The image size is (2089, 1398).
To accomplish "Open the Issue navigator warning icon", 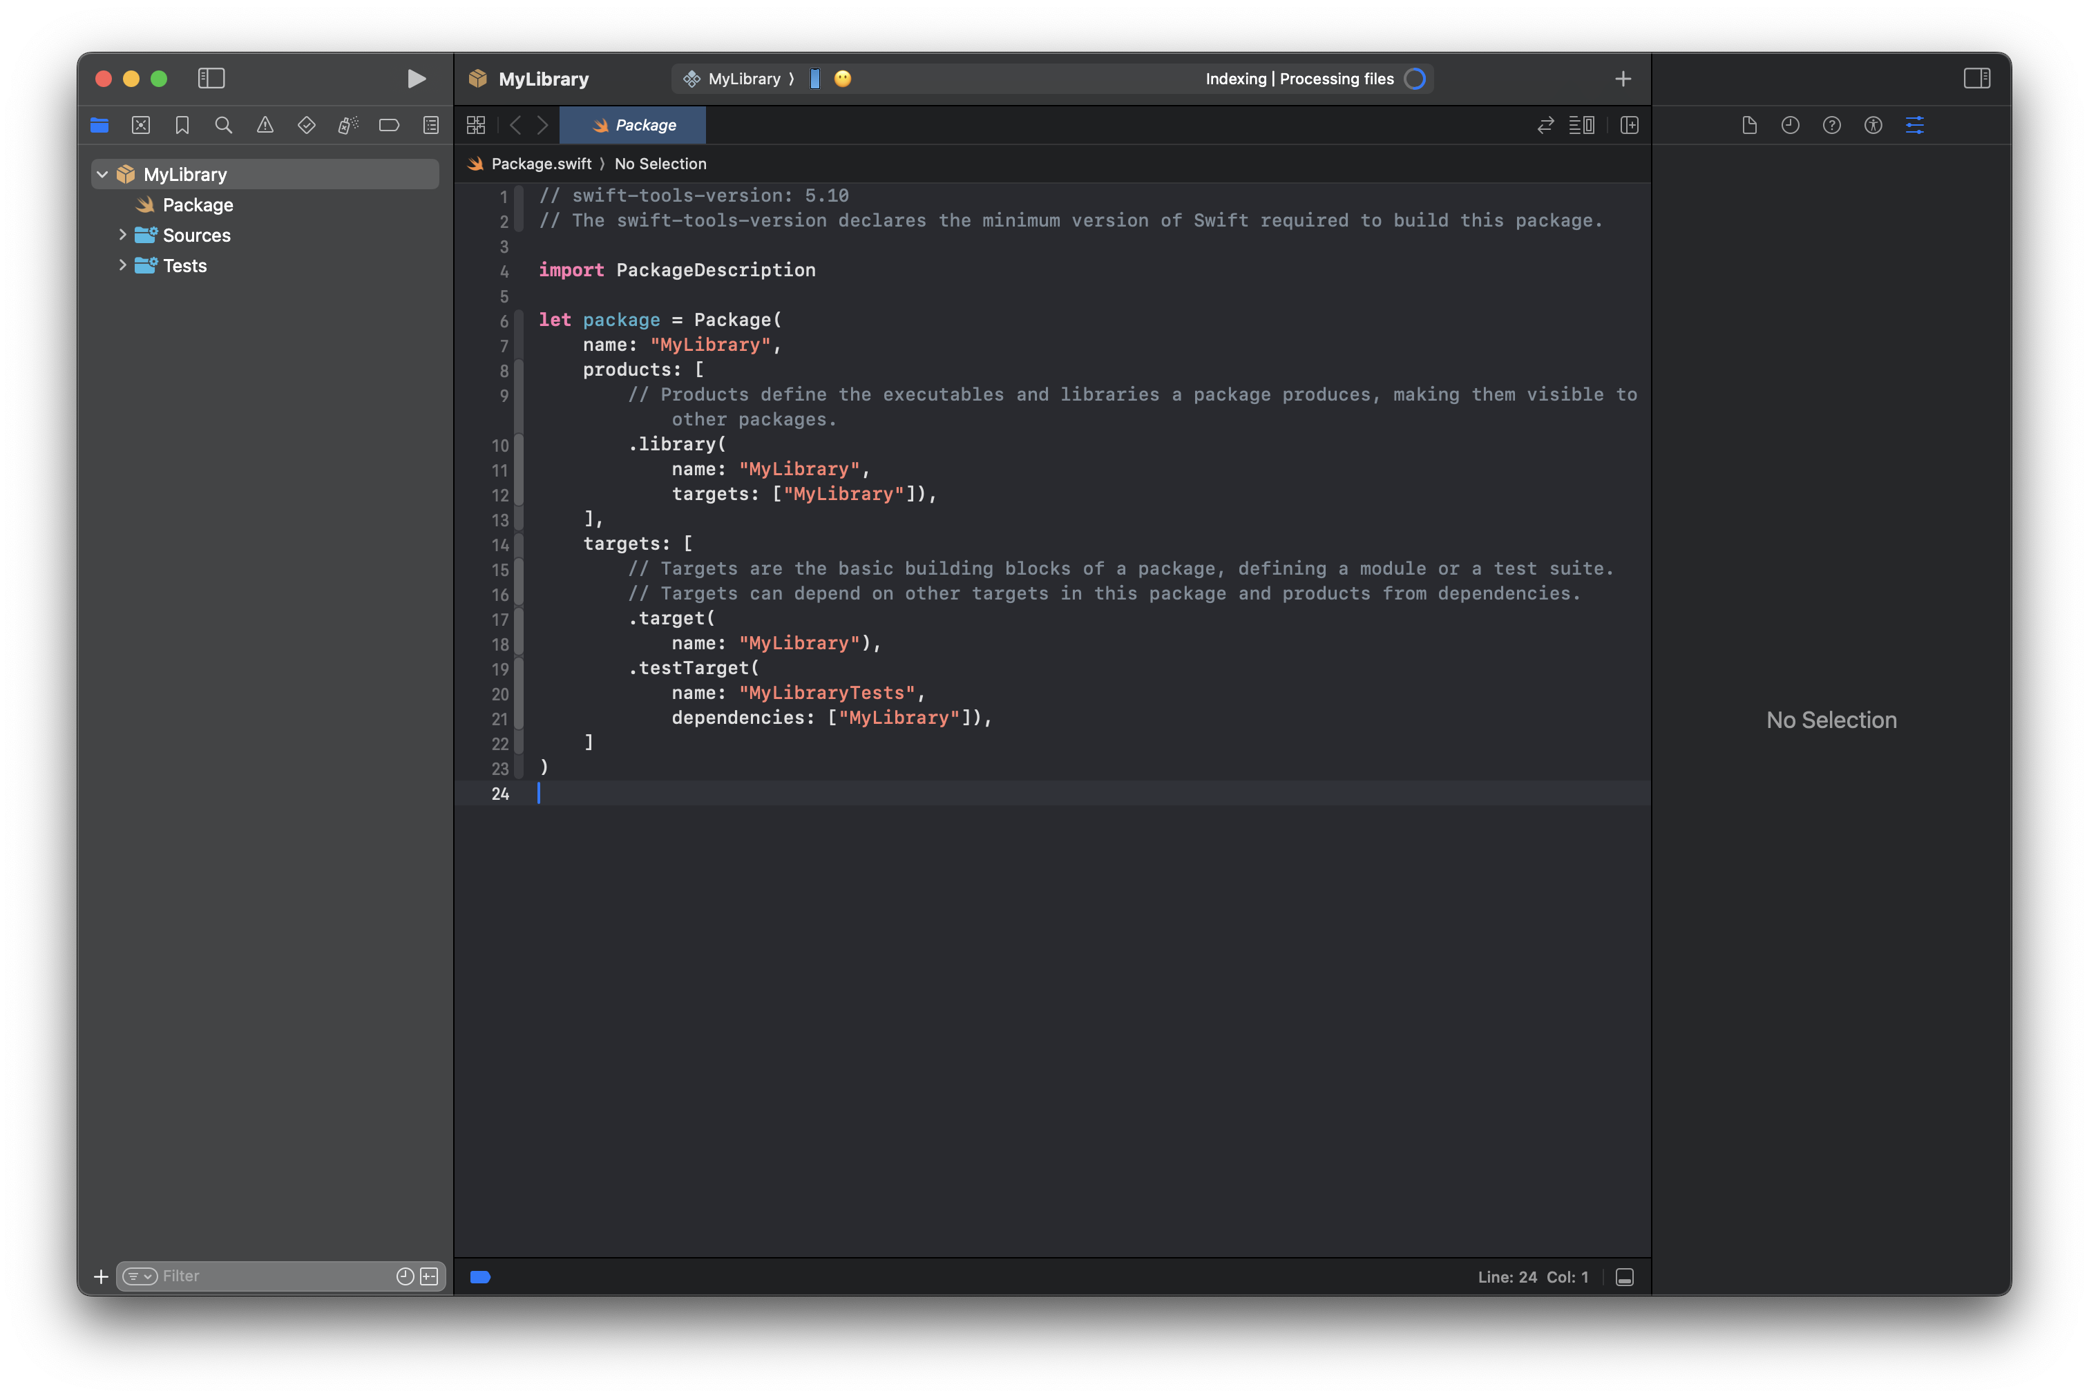I will point(265,126).
